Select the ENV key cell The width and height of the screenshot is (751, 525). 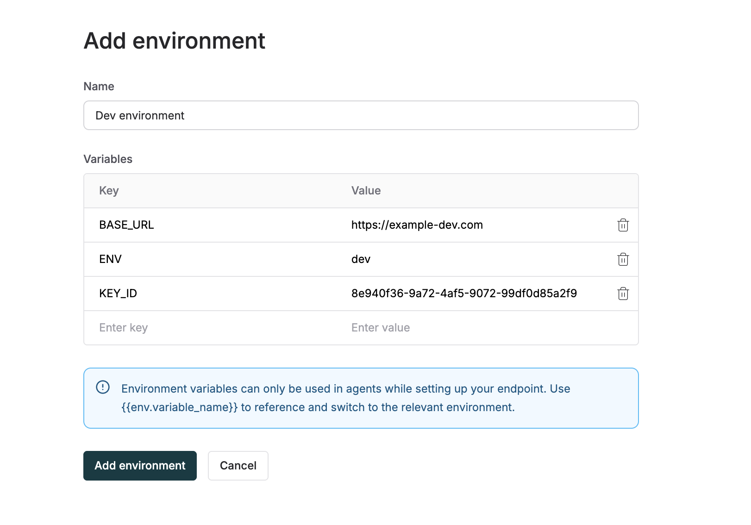click(x=111, y=259)
